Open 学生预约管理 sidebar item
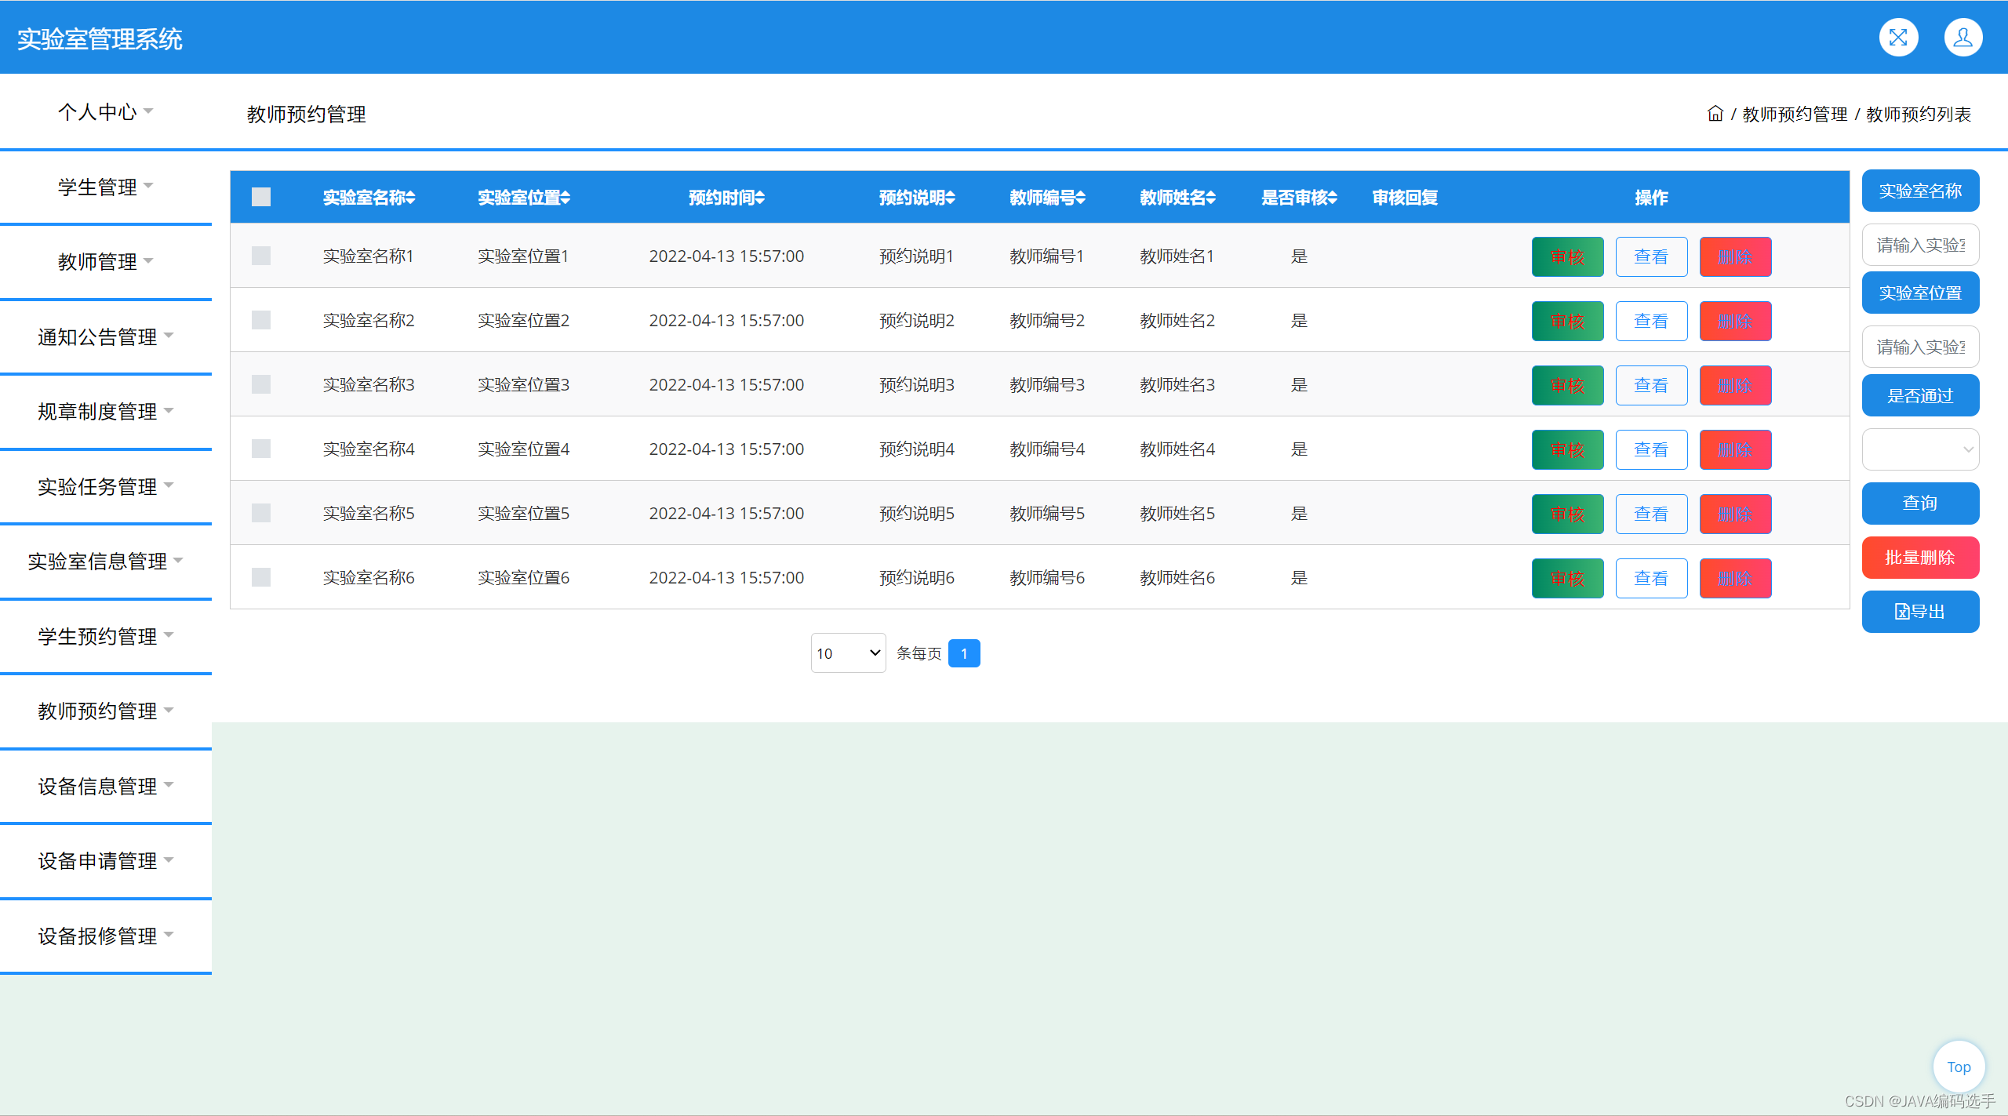 pyautogui.click(x=105, y=636)
